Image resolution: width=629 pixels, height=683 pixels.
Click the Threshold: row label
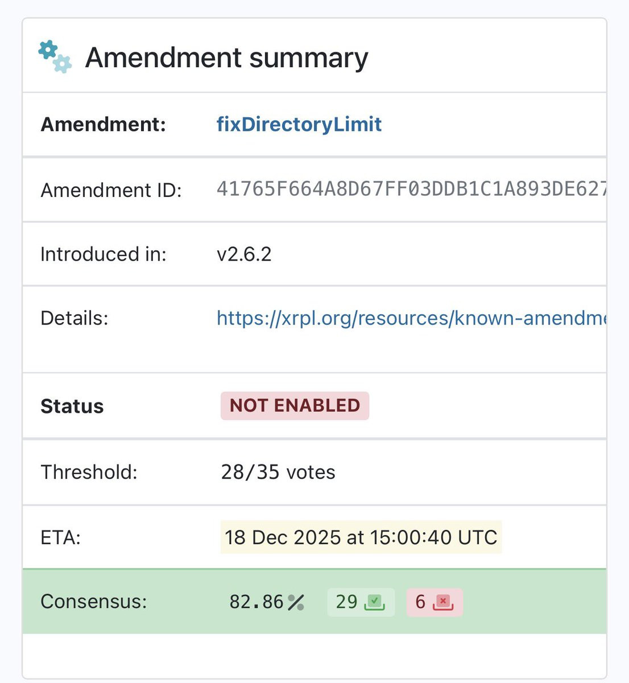point(89,472)
